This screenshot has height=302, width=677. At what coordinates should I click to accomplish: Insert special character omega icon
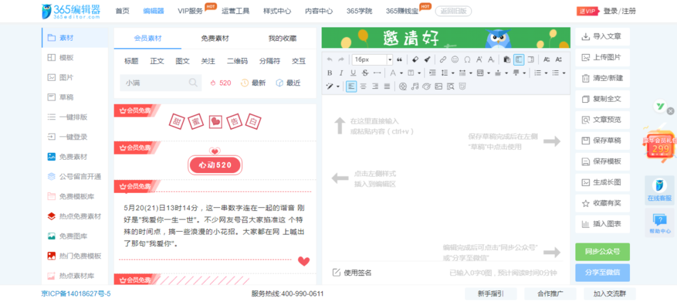pyautogui.click(x=467, y=60)
